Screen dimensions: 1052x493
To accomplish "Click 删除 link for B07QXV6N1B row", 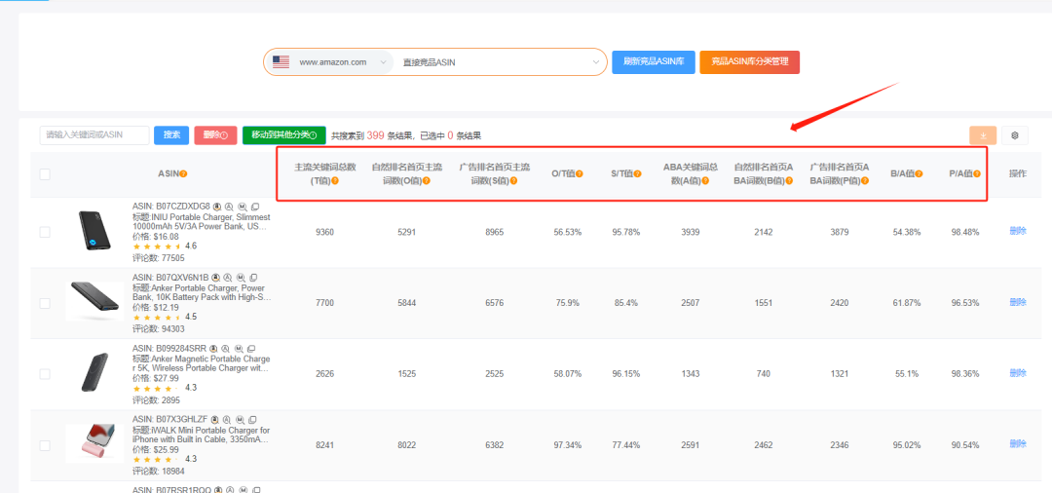I will [1018, 302].
